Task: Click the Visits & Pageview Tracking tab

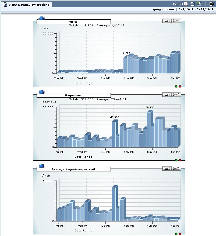Action: 26,5
